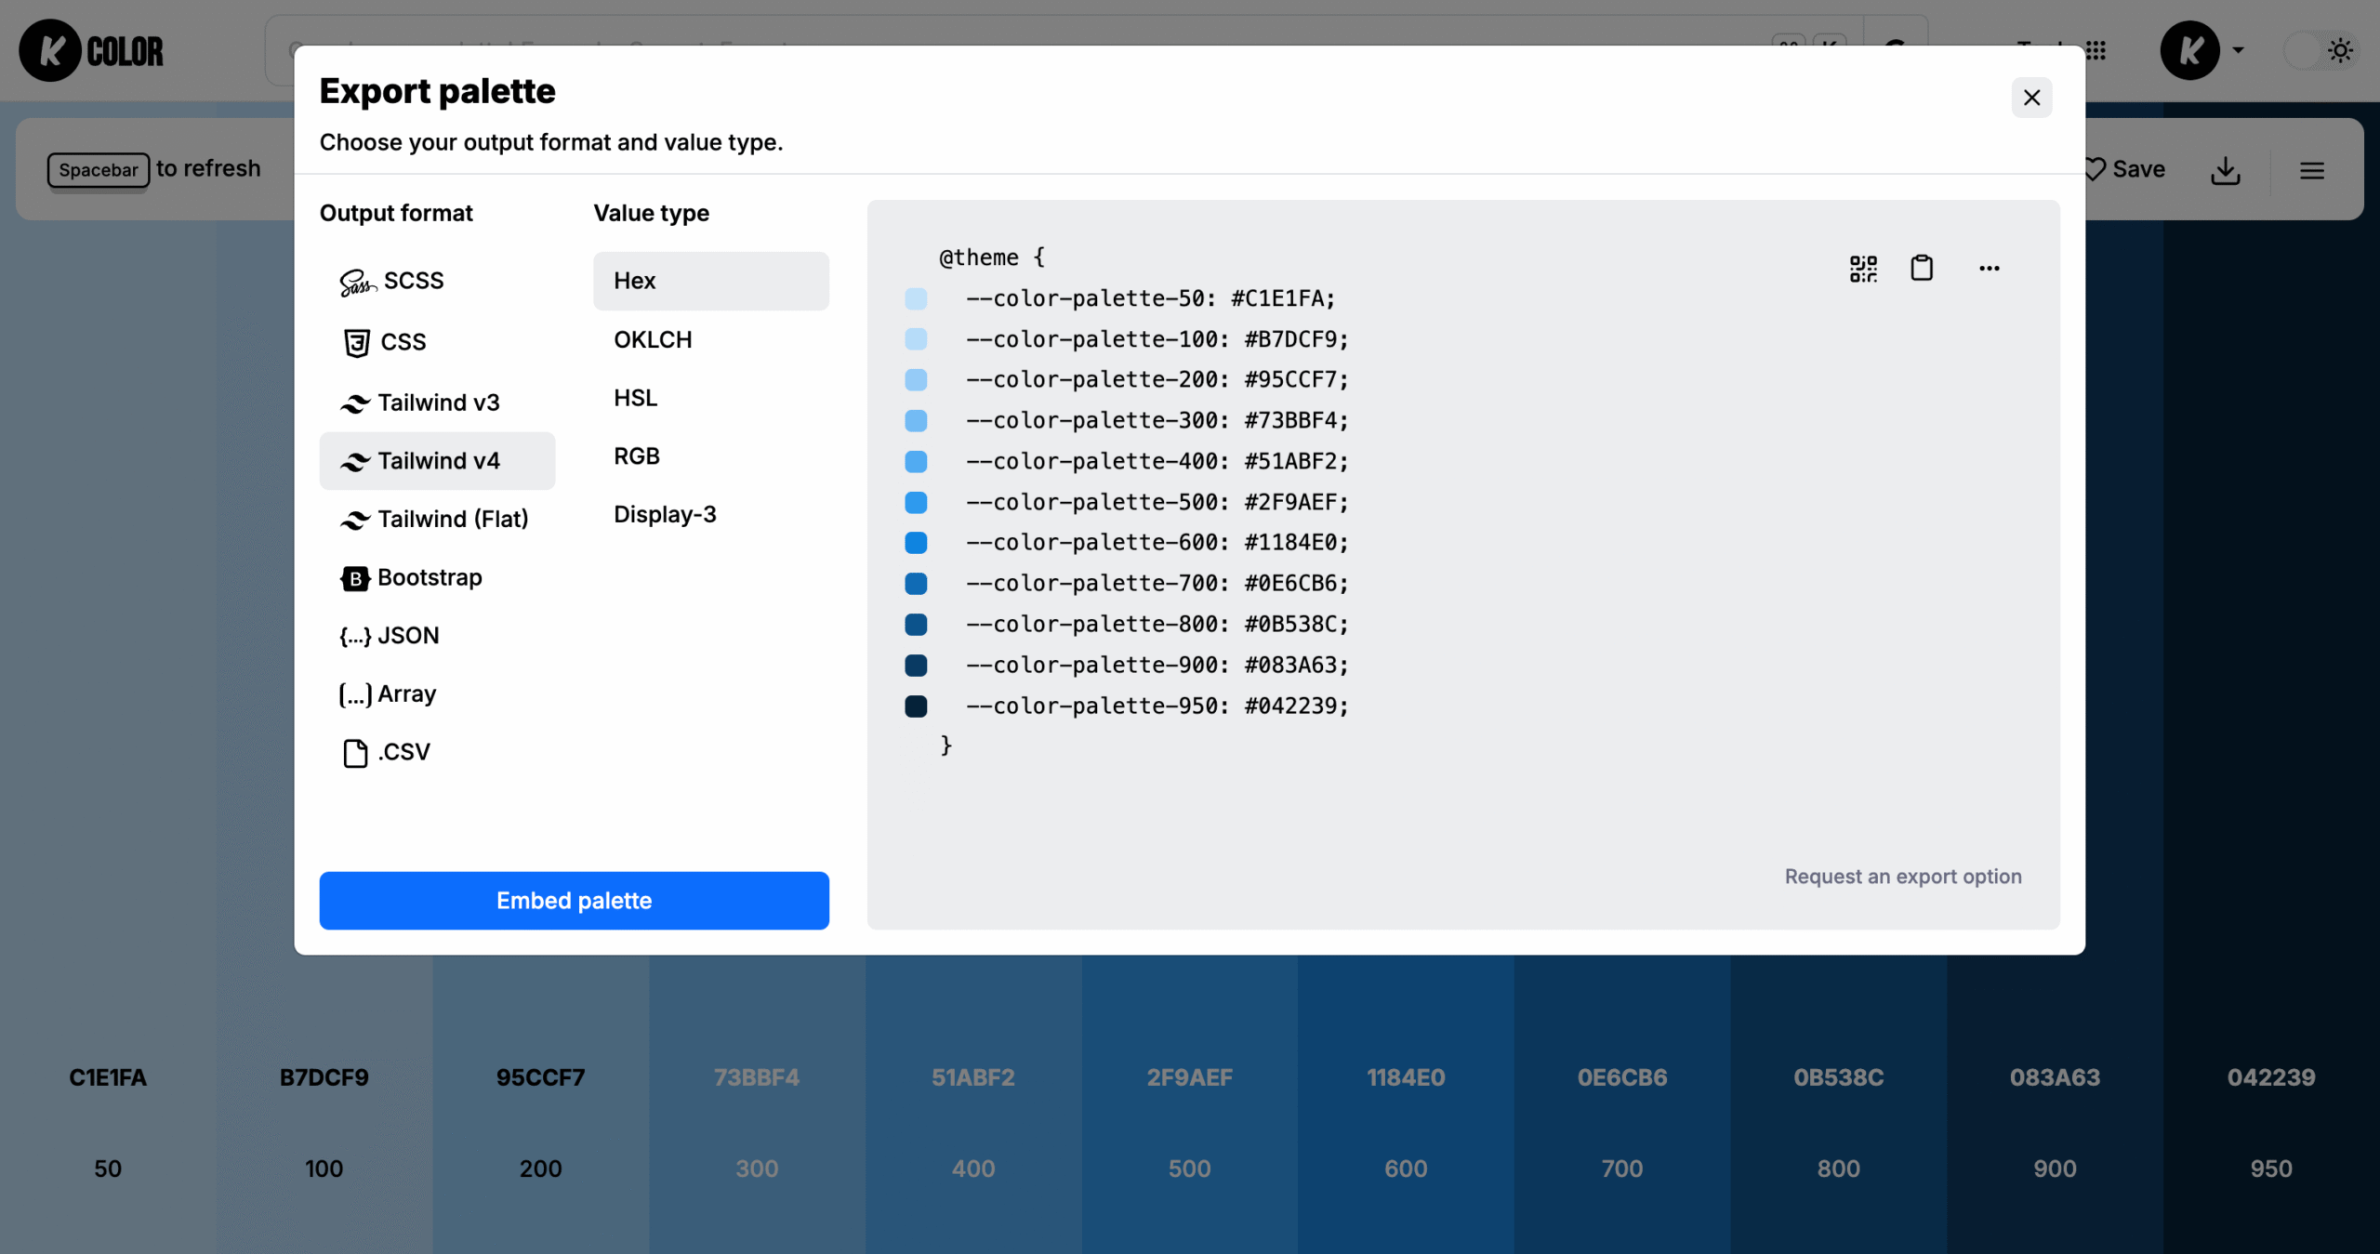2380x1254 pixels.
Task: Select .CSV output format
Action: [437, 752]
